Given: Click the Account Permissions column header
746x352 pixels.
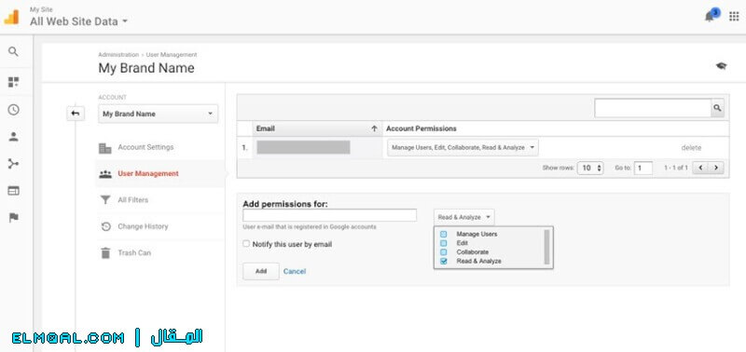Looking at the screenshot, I should click(x=421, y=129).
